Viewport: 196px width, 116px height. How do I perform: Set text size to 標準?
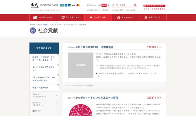click(x=104, y=5)
